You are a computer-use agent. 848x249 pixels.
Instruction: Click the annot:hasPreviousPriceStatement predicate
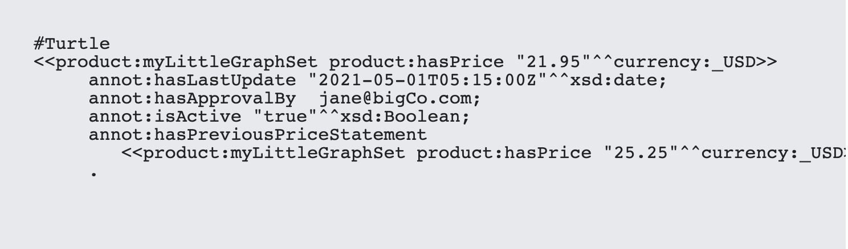click(258, 135)
